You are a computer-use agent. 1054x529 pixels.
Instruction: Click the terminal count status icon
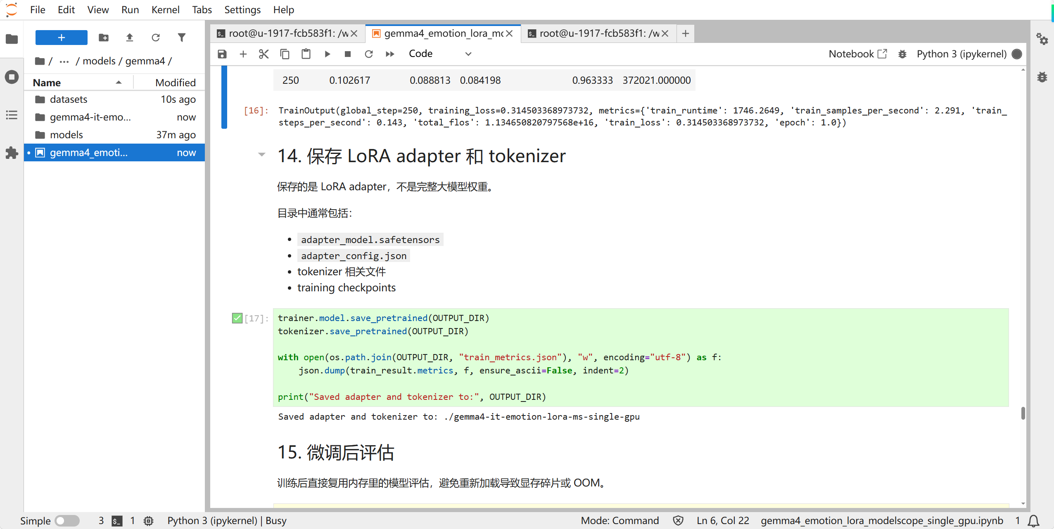(x=117, y=521)
